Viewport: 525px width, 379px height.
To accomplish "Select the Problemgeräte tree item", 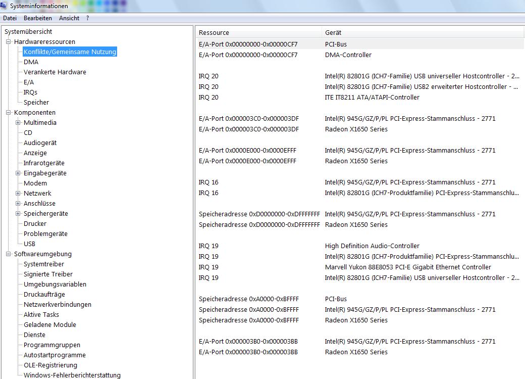I will coord(45,233).
